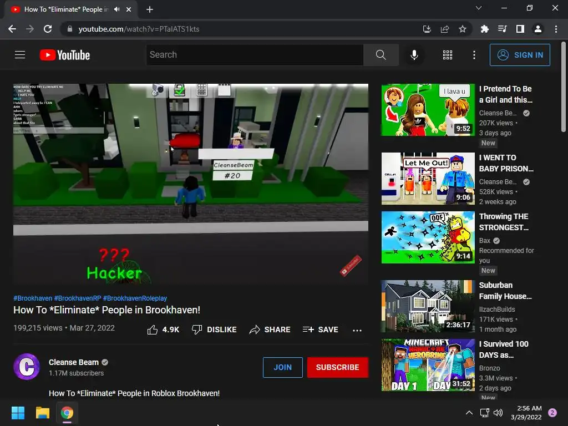This screenshot has width=568, height=426.
Task: Open the clock showing 2:56 AM
Action: (x=526, y=413)
